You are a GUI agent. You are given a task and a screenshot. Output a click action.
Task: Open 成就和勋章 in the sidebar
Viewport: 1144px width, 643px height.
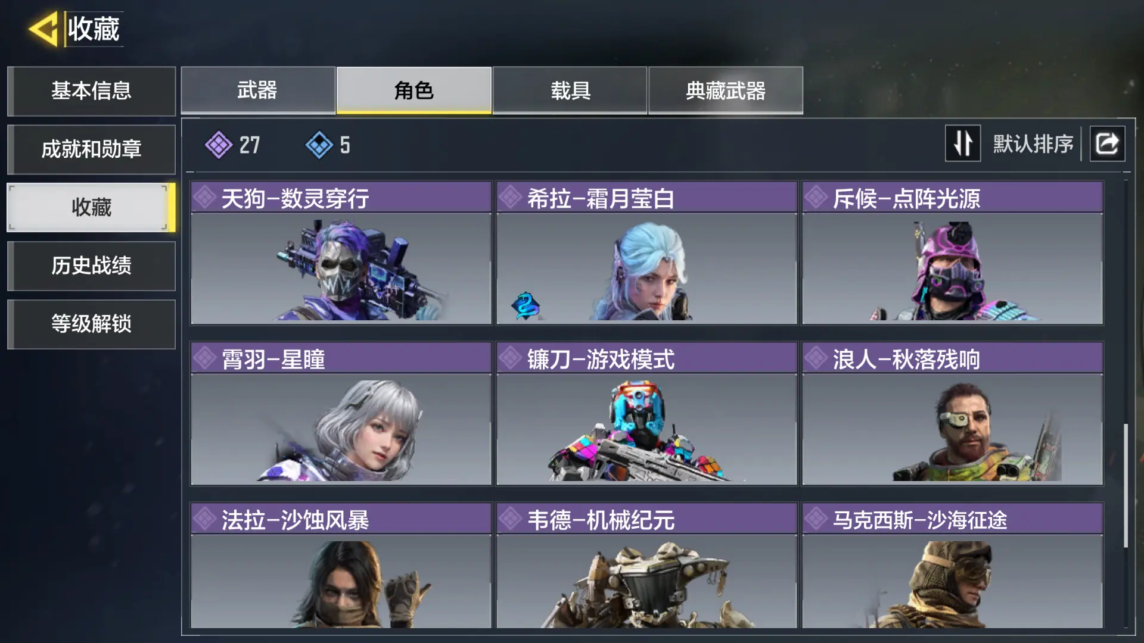pos(91,149)
